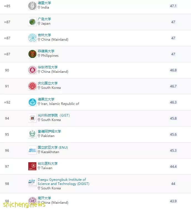Click the location pin next to Kazakhstan
This screenshot has height=209, width=191.
(39, 152)
